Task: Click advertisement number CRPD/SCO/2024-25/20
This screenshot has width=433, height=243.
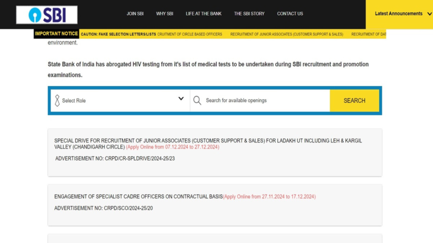Action: [x=103, y=208]
